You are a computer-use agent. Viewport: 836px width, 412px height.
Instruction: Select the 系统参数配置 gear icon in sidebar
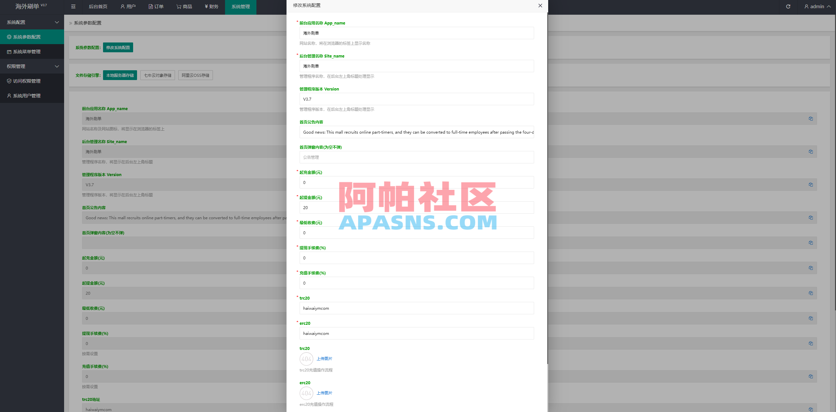coord(9,37)
